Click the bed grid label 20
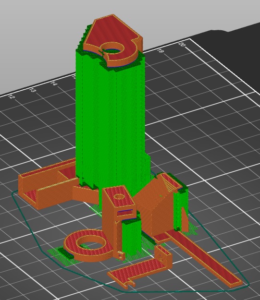 182,45
